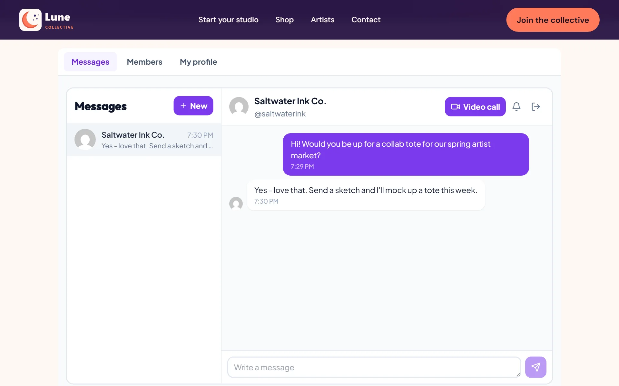Viewport: 619px width, 386px height.
Task: Click the Lune Collective wordmark
Action: tap(59, 21)
